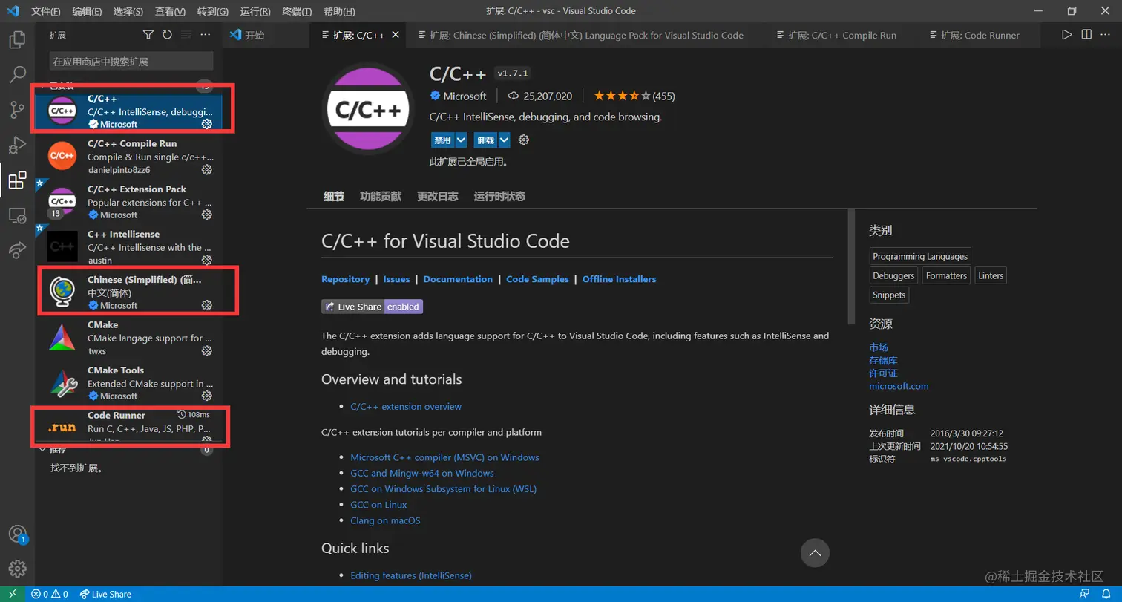The height and width of the screenshot is (602, 1122).
Task: Open the Offline Installers link
Action: point(620,279)
